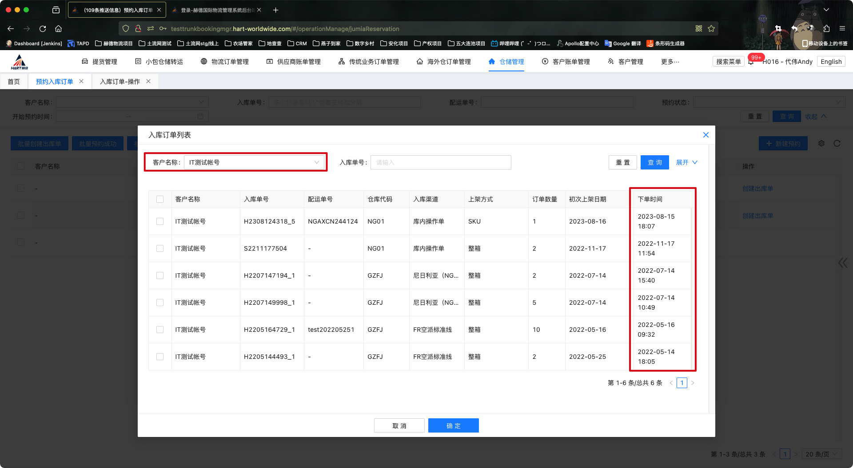Screen dimensions: 853x468
Task: Cancel the dialog using 取消
Action: coord(399,425)
